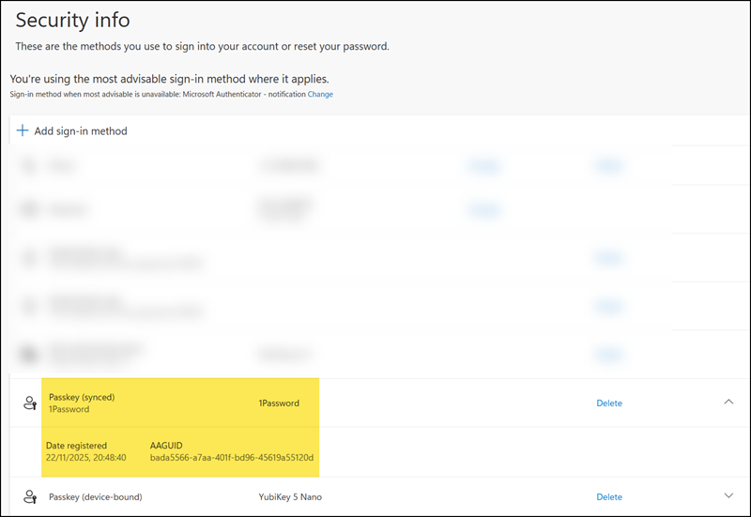Select the Passkey (synced) title text

click(x=82, y=397)
